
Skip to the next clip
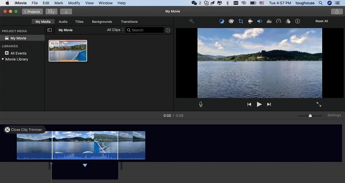[269, 104]
